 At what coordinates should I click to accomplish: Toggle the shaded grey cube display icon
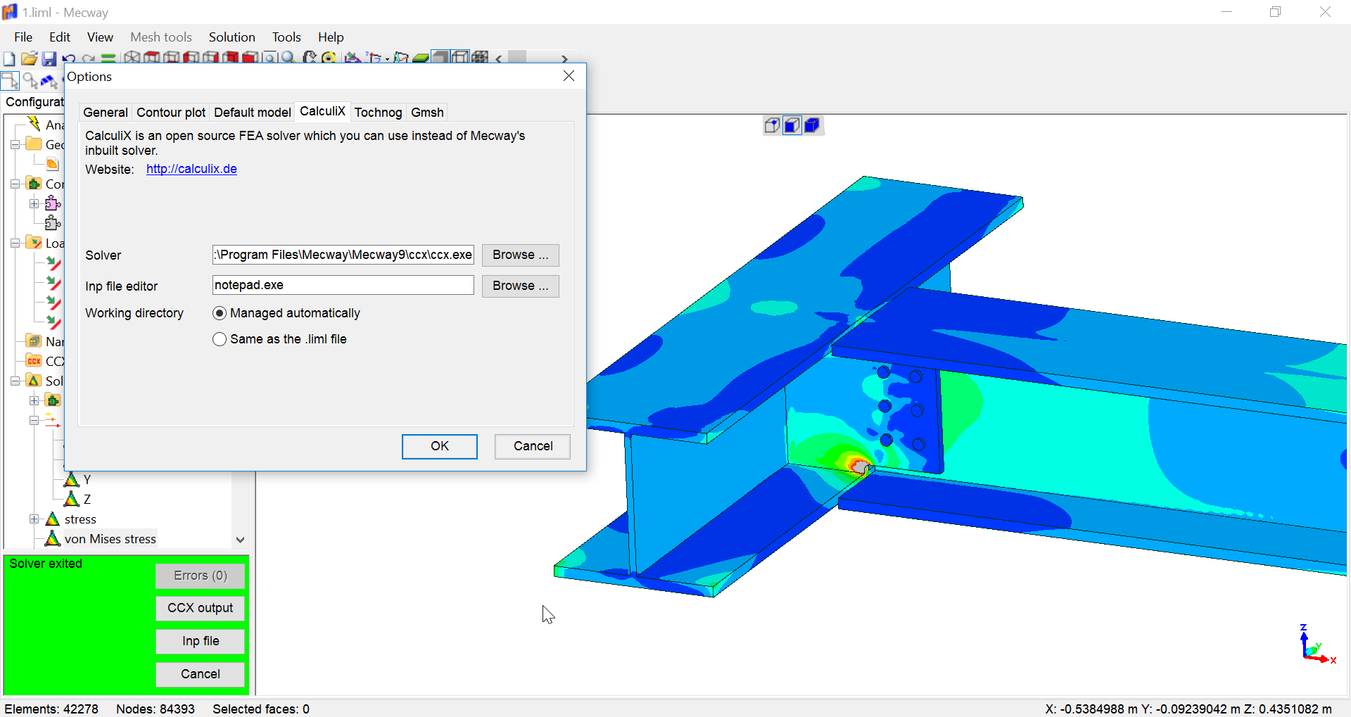(440, 57)
